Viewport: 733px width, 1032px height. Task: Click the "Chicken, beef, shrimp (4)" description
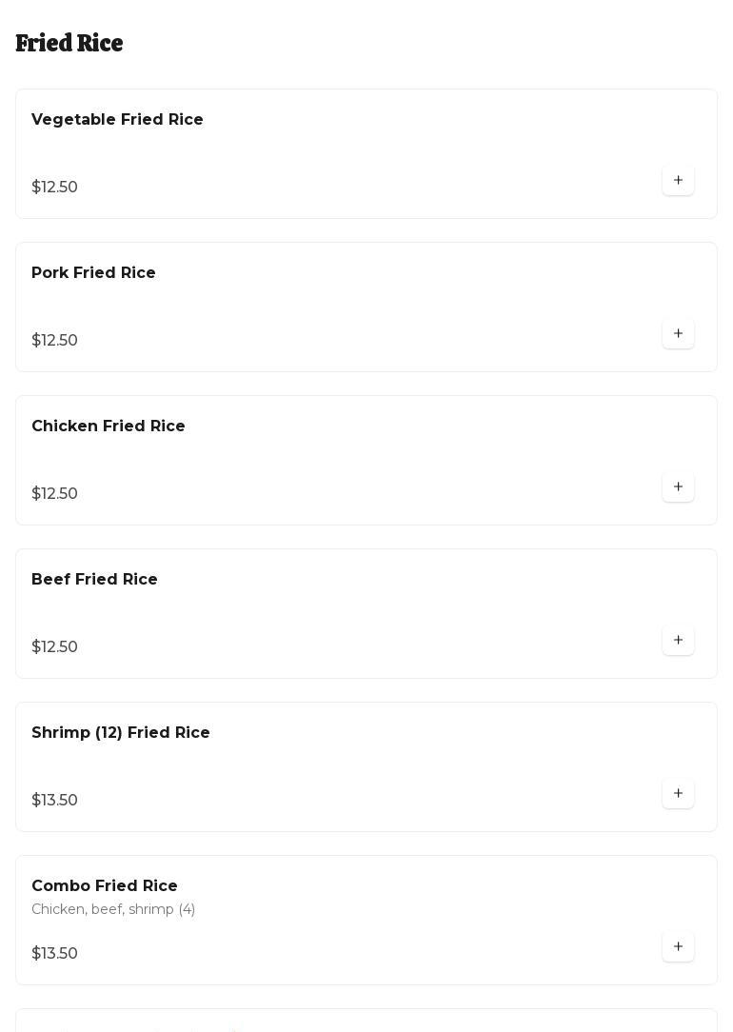tap(113, 910)
